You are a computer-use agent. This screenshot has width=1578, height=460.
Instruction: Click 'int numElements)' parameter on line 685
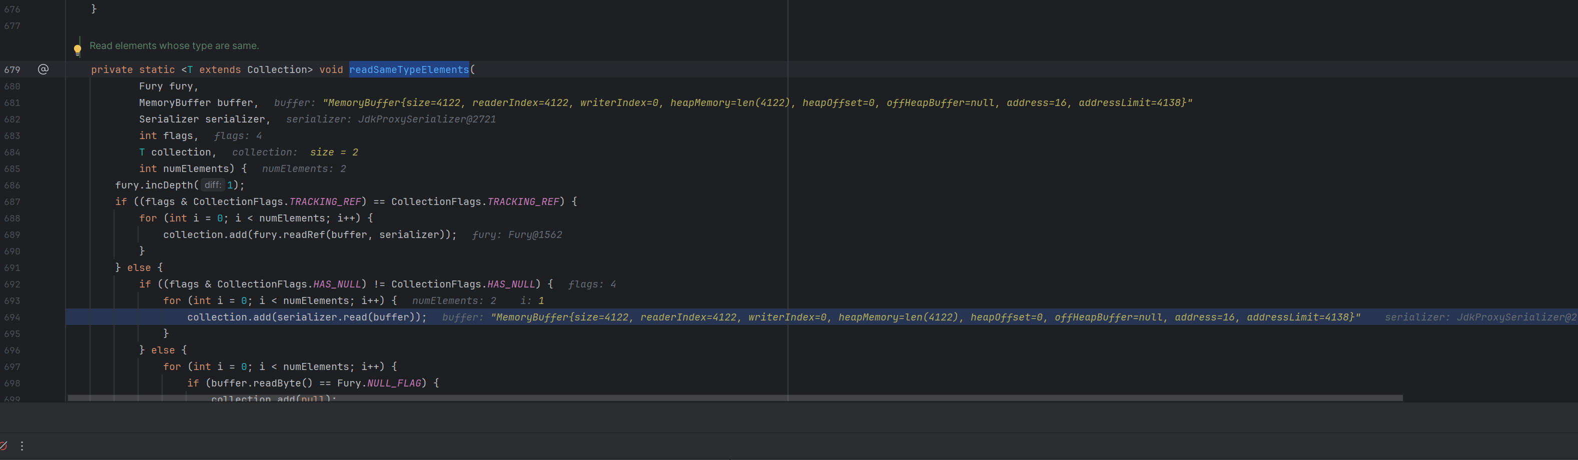187,169
